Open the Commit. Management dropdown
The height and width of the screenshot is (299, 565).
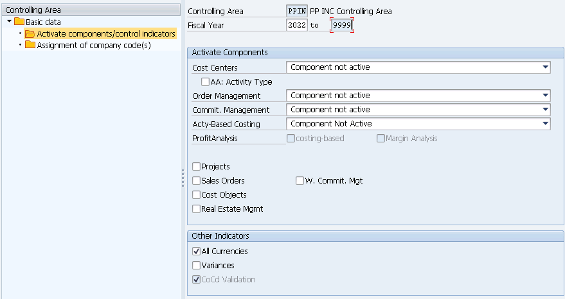(545, 109)
